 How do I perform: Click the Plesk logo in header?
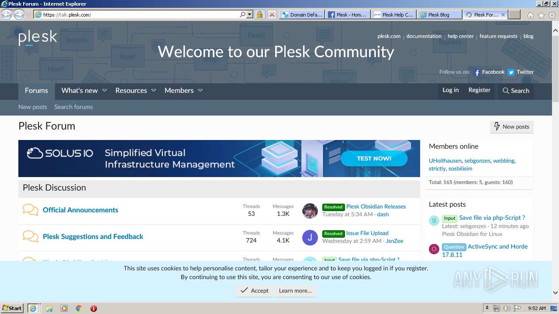(38, 38)
